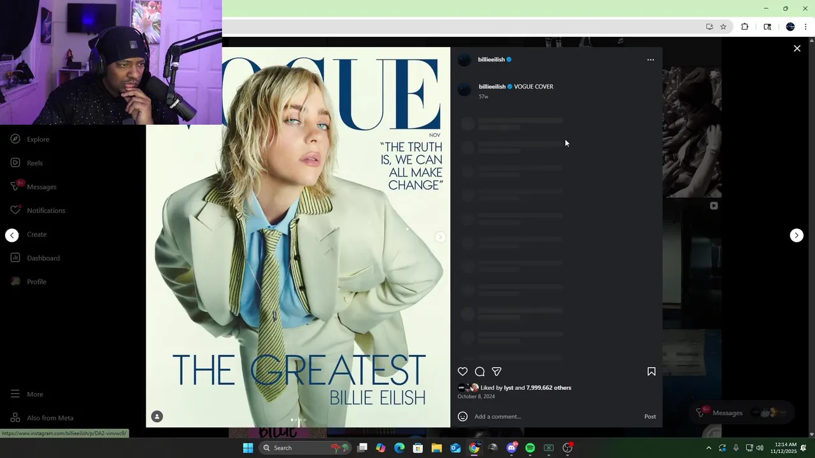Click the microphone icon in the system tray
This screenshot has height=458, width=815.
coord(735,448)
